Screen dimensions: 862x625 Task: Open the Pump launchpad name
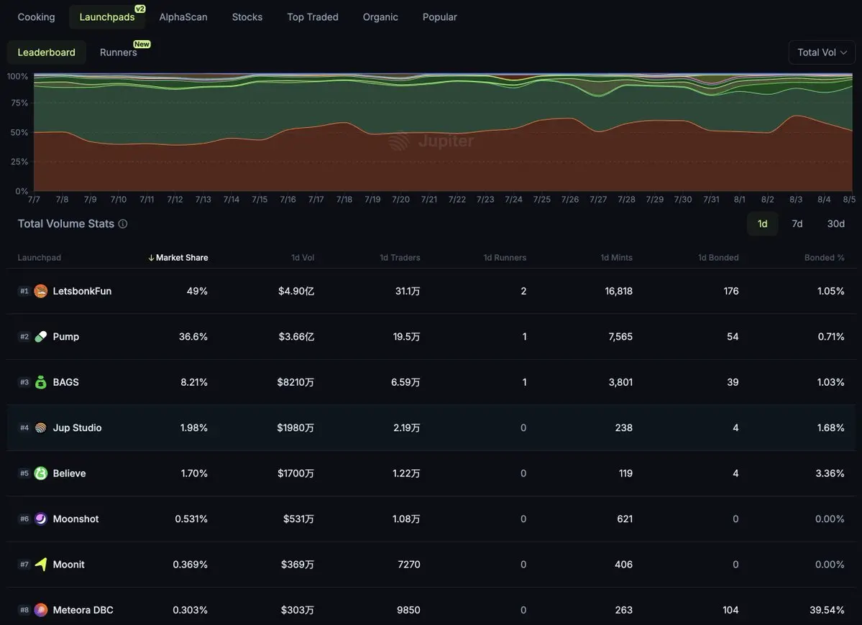(66, 337)
